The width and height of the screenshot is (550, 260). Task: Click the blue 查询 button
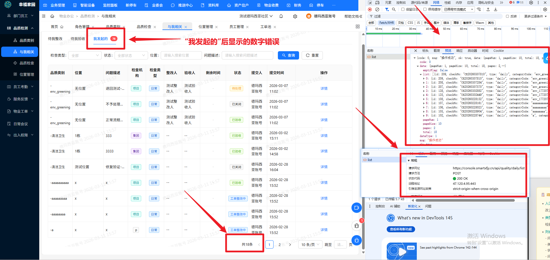(288, 55)
